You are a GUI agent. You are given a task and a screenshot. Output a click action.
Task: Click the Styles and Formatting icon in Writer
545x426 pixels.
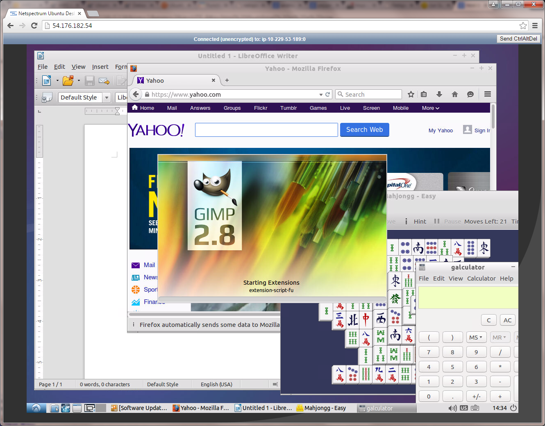click(x=47, y=97)
